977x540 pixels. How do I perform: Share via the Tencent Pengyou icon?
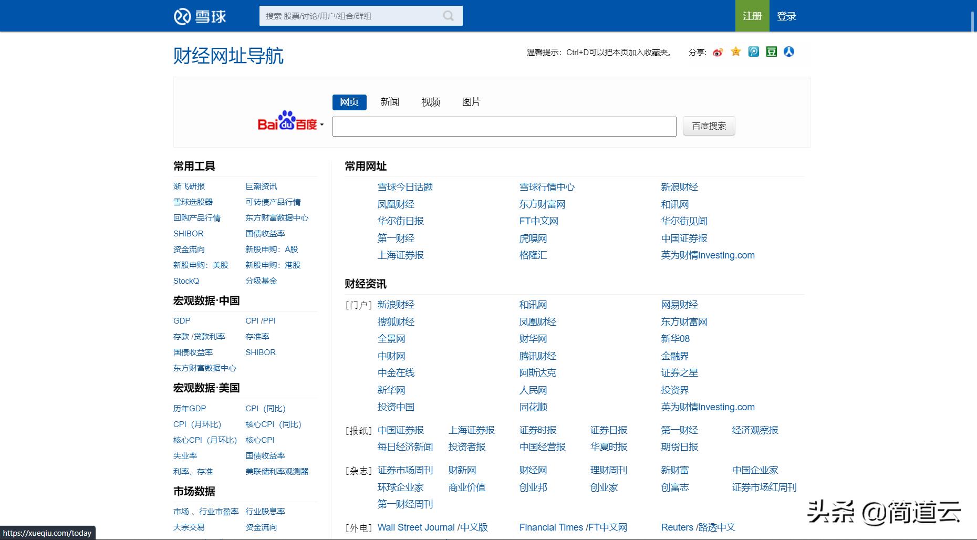tap(753, 51)
